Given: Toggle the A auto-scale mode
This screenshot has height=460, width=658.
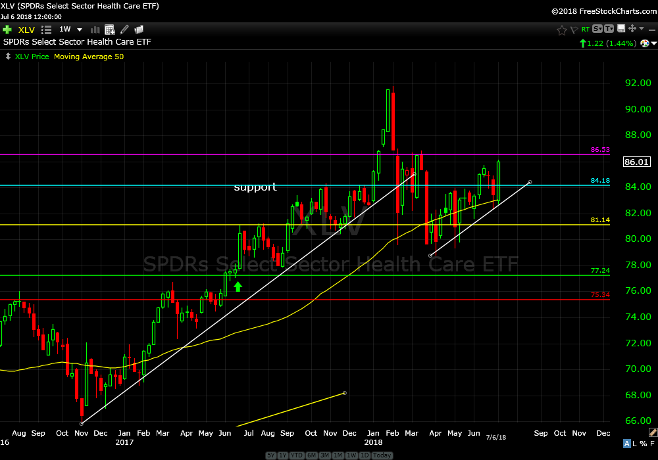Looking at the screenshot, I should coord(626,444).
